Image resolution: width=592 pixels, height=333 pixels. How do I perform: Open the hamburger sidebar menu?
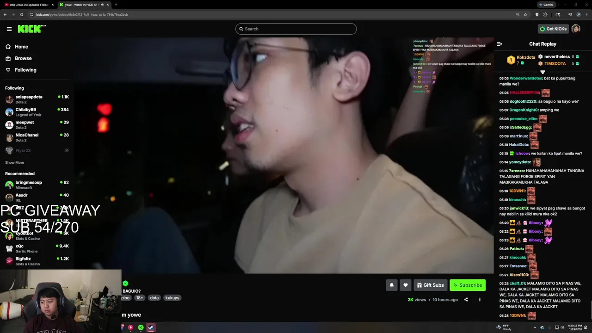[x=9, y=29]
